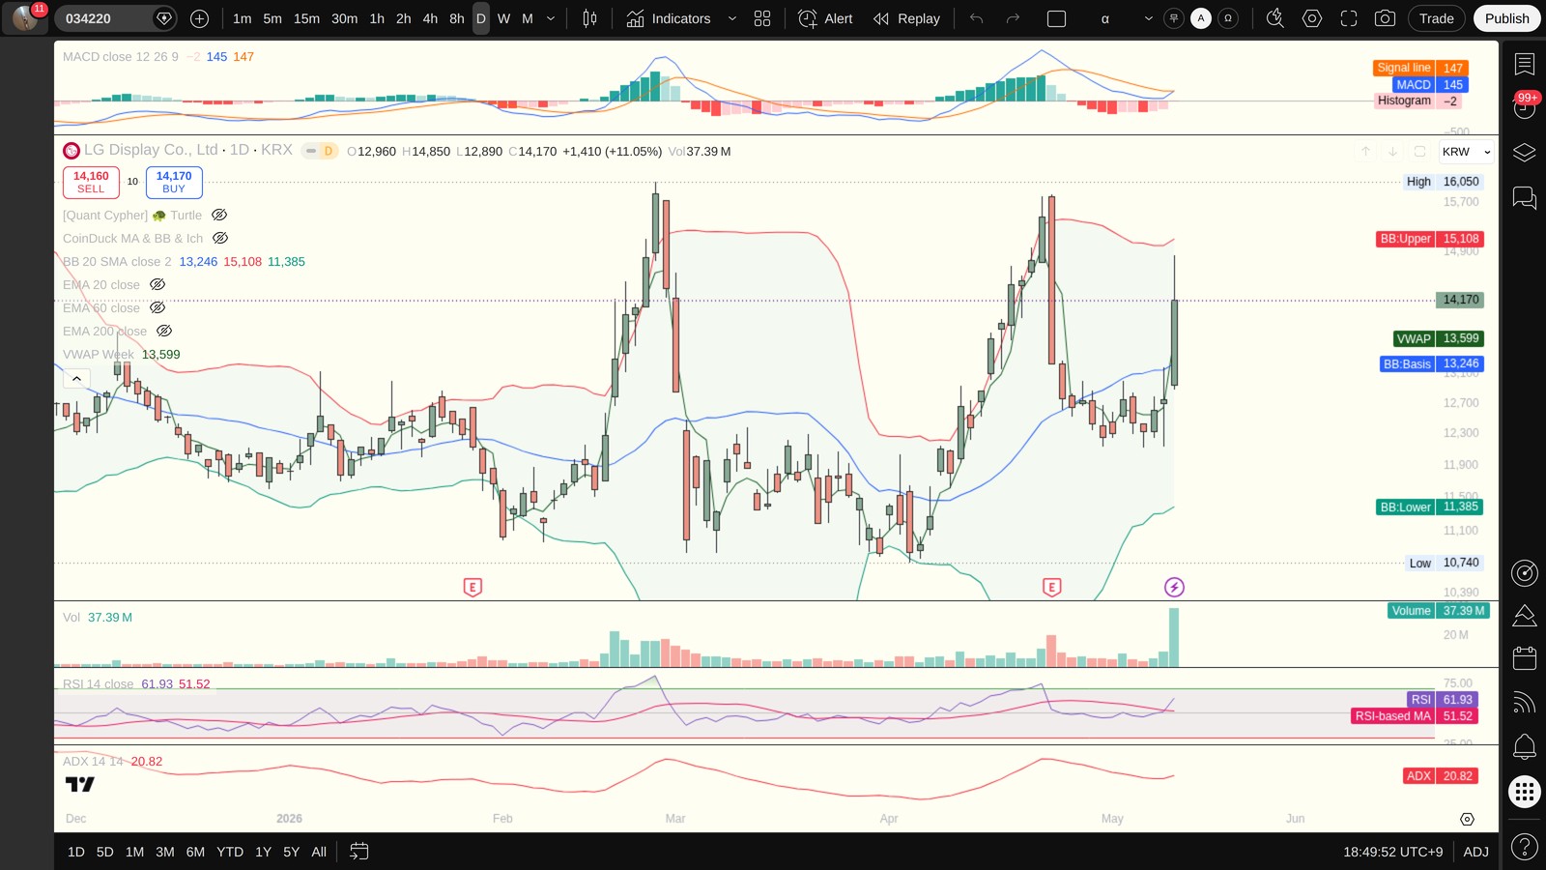The width and height of the screenshot is (1546, 870).
Task: Set the date range to YTD
Action: [x=230, y=852]
